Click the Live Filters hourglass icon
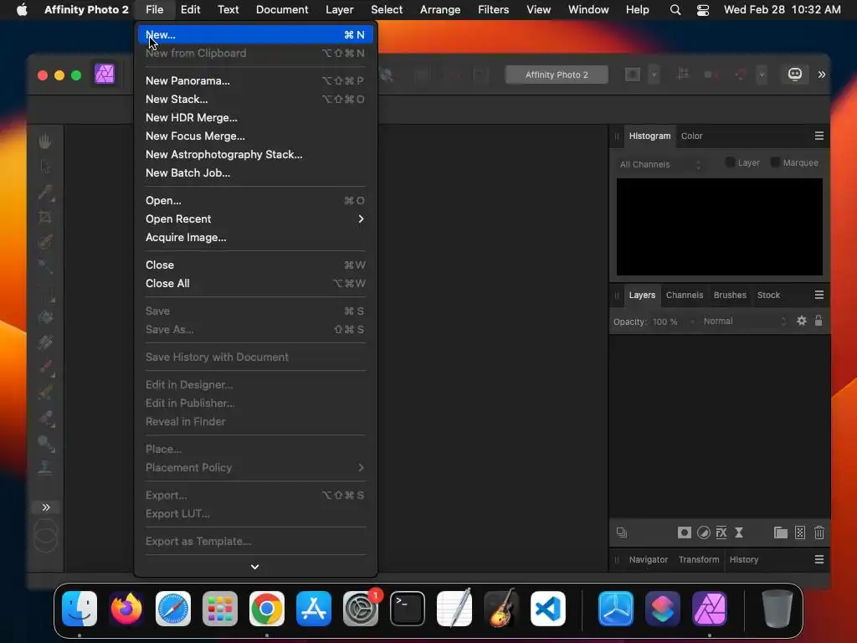 point(739,532)
